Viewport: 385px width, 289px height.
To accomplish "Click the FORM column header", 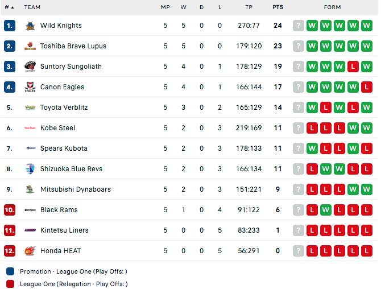I will [332, 7].
